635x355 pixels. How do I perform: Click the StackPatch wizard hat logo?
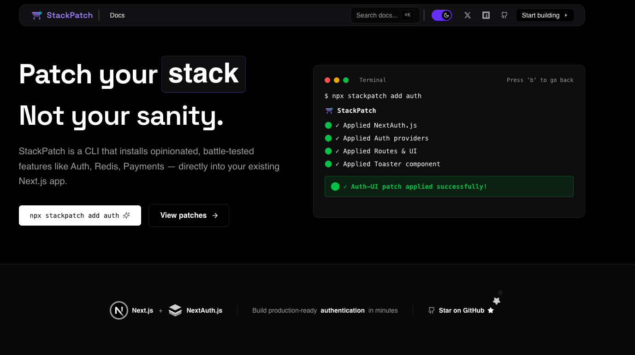(36, 15)
